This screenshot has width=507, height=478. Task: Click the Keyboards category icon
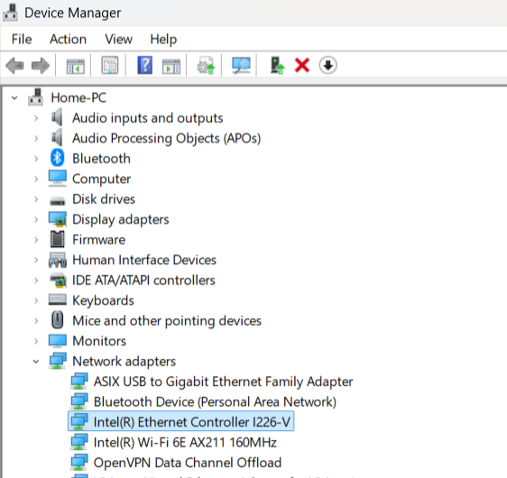(58, 299)
